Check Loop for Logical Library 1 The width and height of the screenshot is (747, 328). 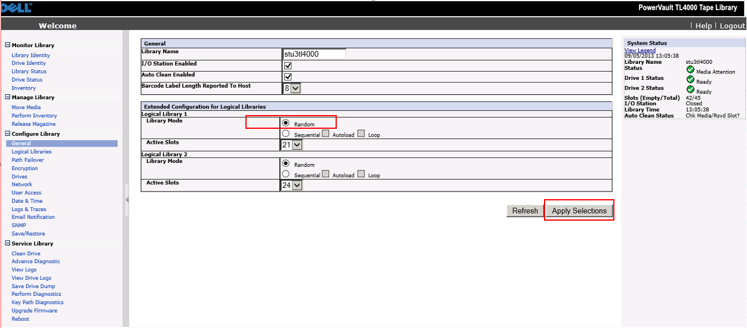coord(361,134)
